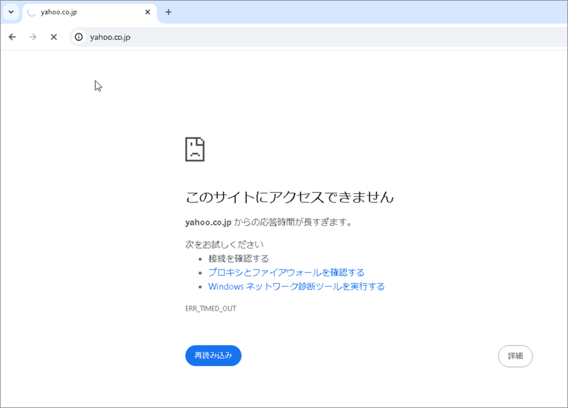Focus the address bar showing yahoo.co.jp
Screen dimensions: 568x408
318,37
